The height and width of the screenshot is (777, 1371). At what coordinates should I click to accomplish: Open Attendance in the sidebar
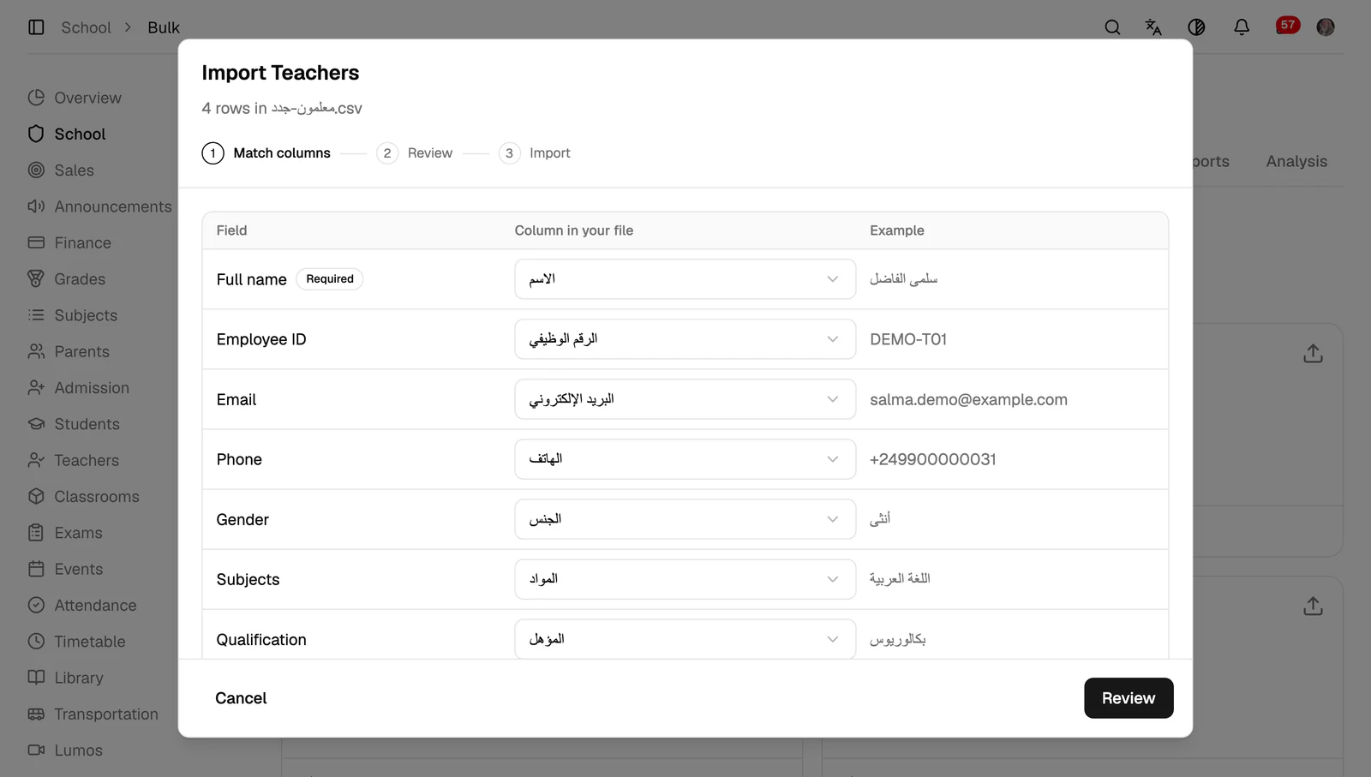pos(95,606)
